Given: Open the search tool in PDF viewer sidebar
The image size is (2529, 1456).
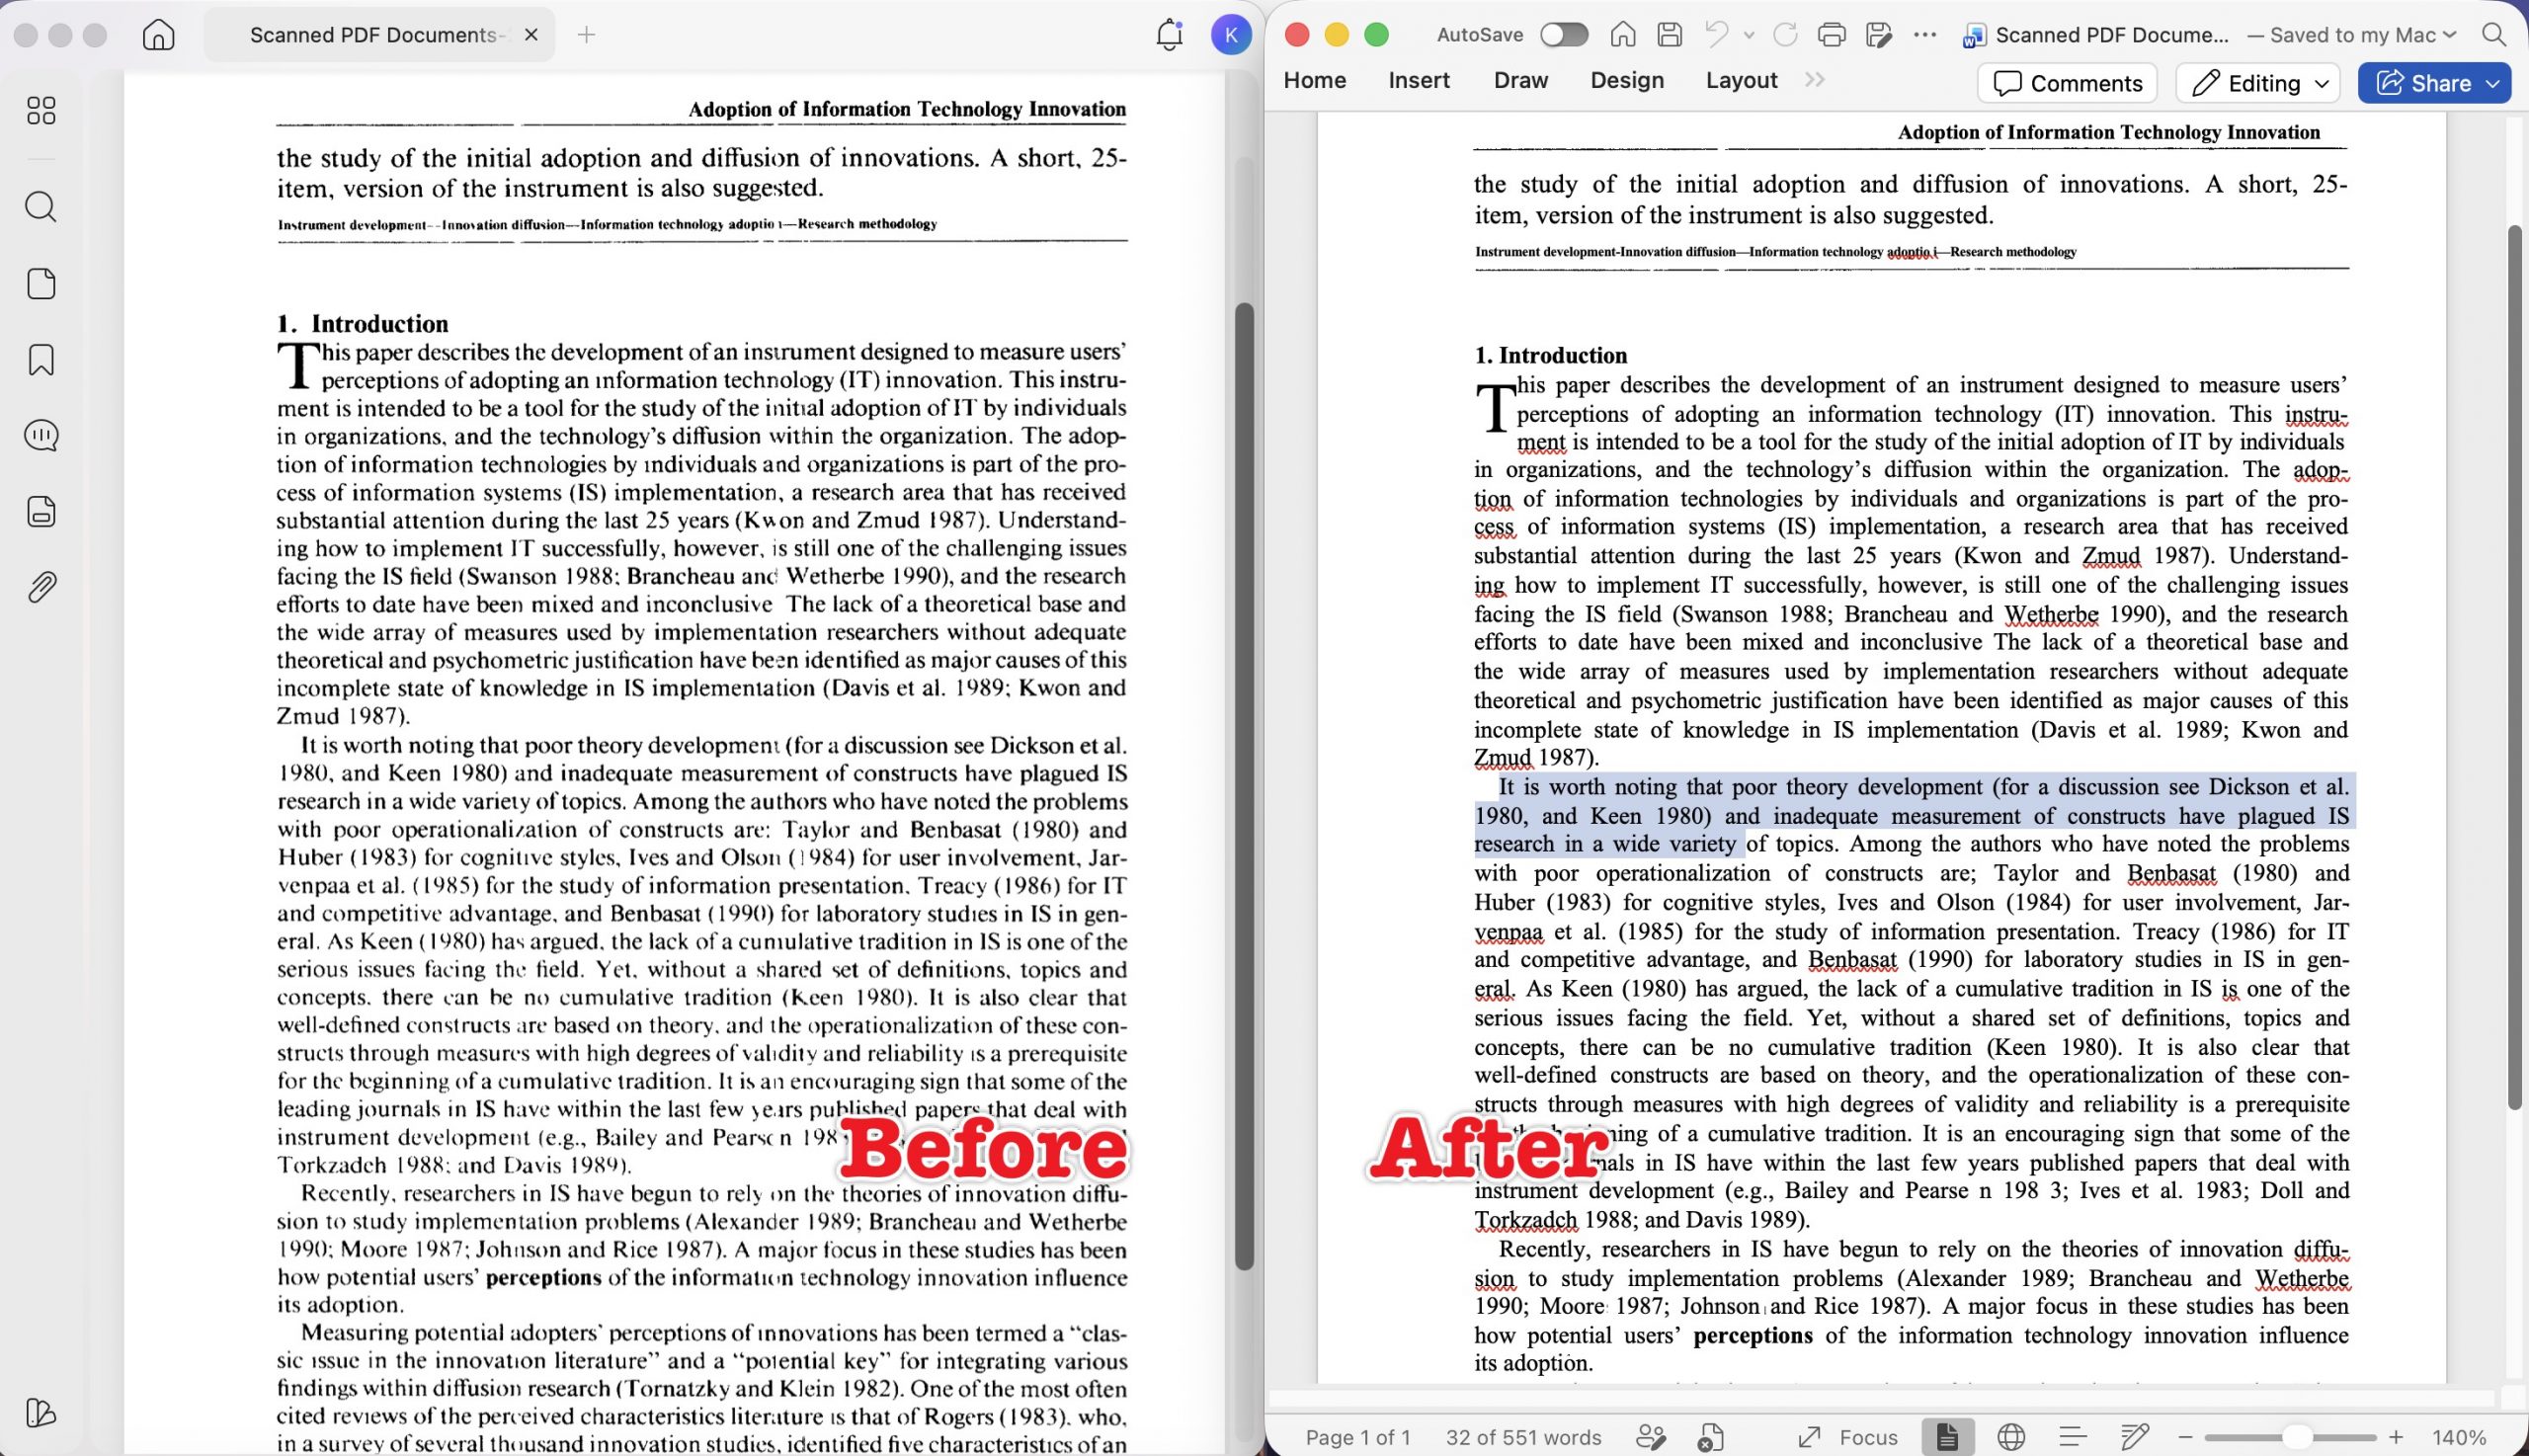Looking at the screenshot, I should tap(41, 207).
